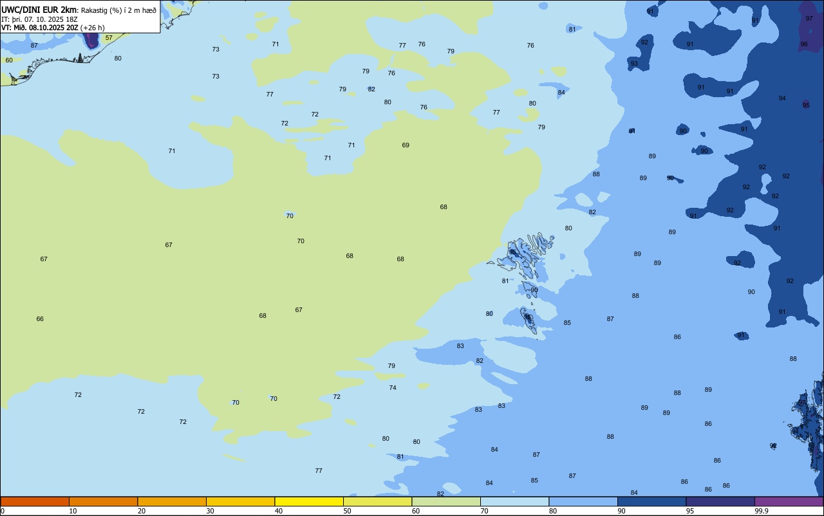This screenshot has width=824, height=516.
Task: Click the '95' tick label on legend bar
Action: click(690, 511)
